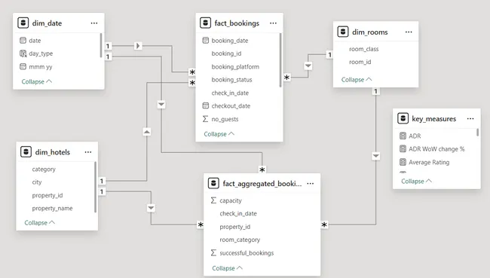The image size is (490, 278).
Task: Click the dim_hotels field list scrollbar
Action: pyautogui.click(x=95, y=187)
